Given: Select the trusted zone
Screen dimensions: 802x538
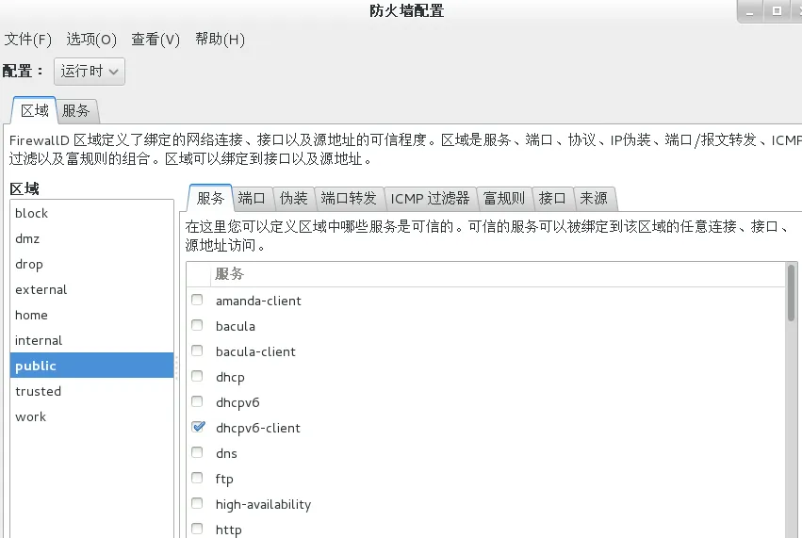Looking at the screenshot, I should (x=92, y=391).
